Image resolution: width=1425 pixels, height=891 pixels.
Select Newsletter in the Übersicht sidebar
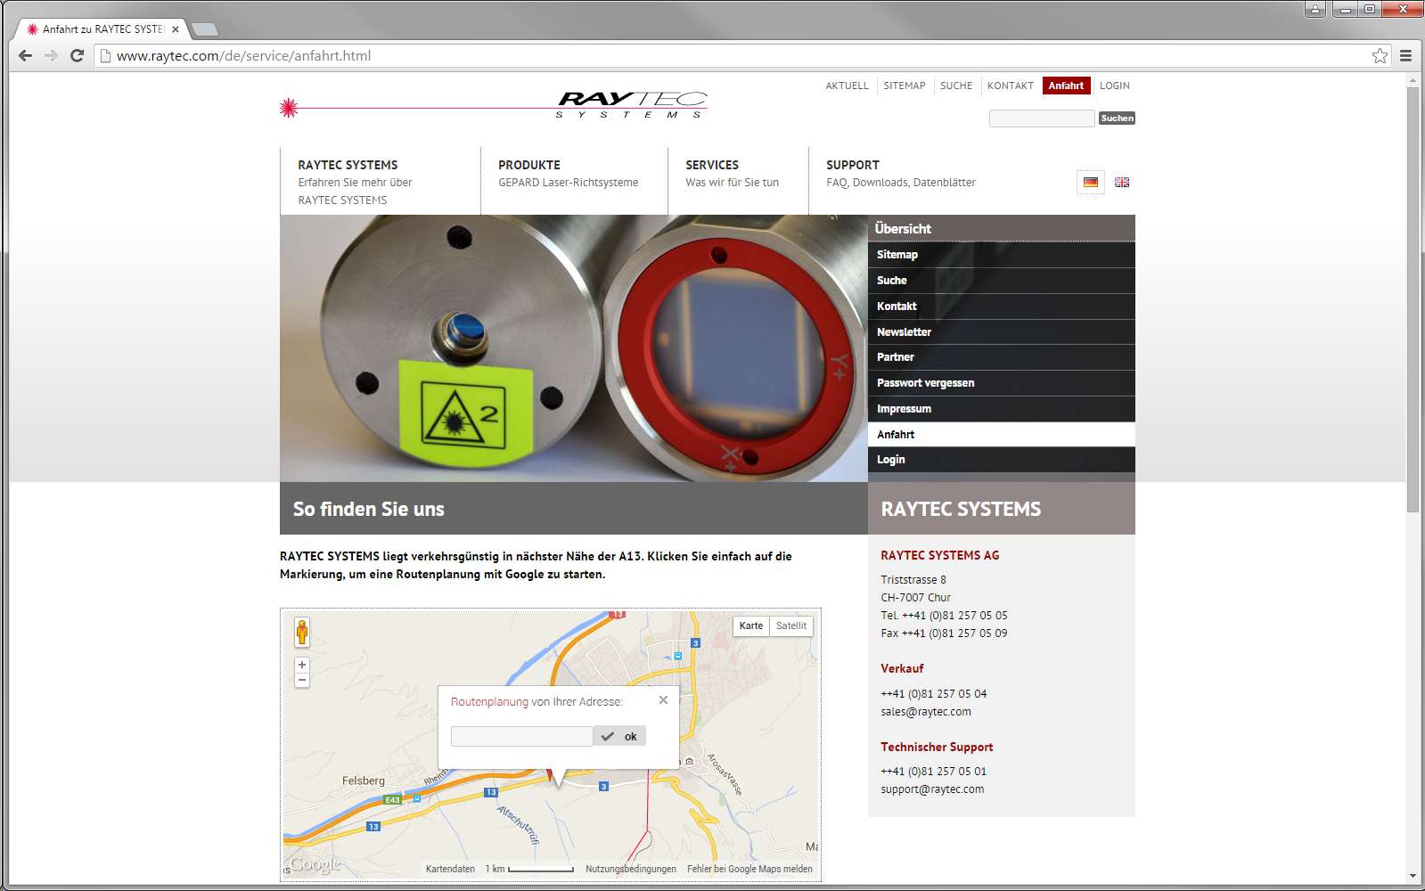904,331
